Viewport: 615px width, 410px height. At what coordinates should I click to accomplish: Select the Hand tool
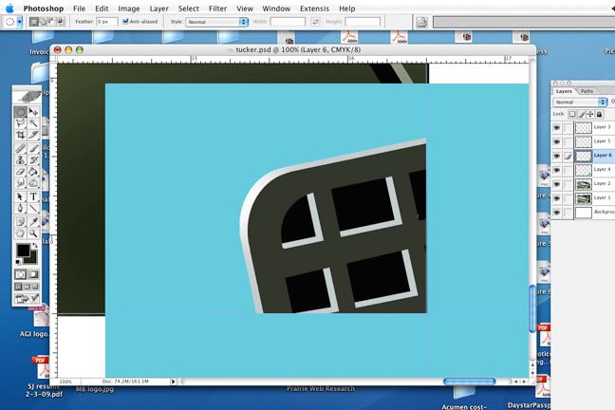[20, 233]
